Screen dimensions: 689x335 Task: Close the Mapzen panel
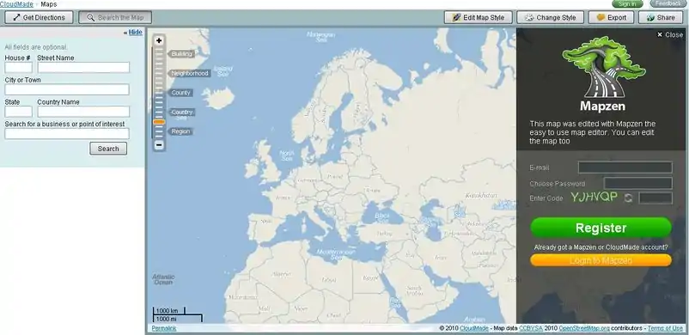pyautogui.click(x=670, y=34)
